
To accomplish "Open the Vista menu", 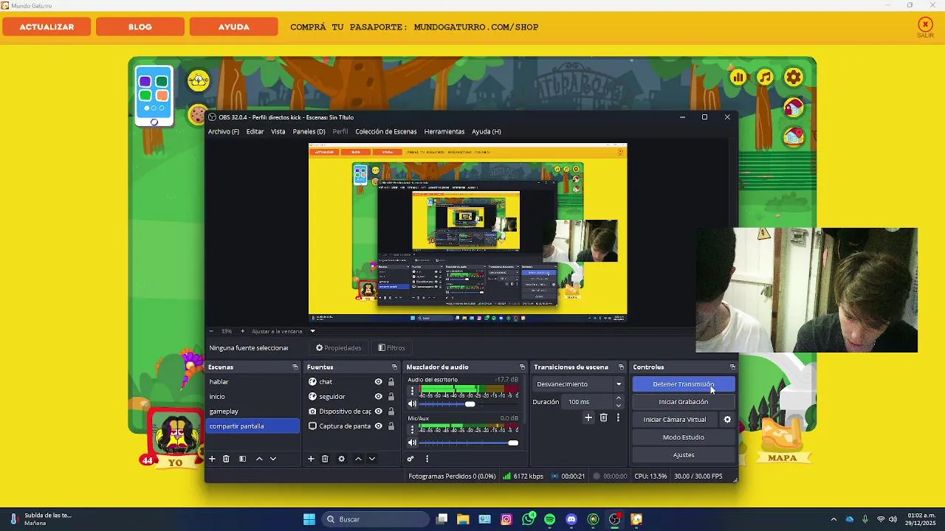I will point(278,131).
